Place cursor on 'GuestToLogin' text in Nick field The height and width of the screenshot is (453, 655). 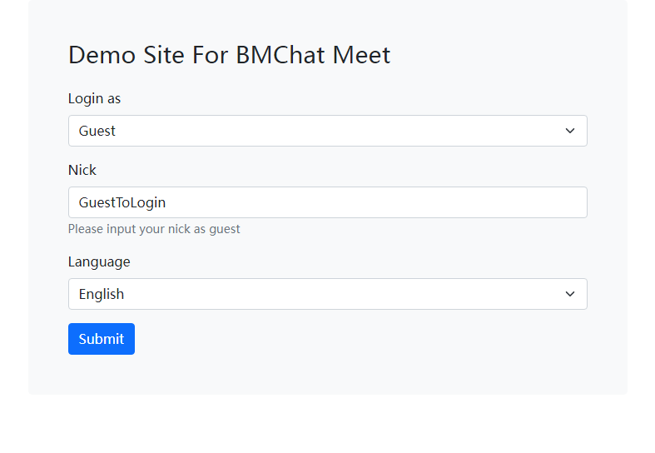pyautogui.click(x=122, y=202)
